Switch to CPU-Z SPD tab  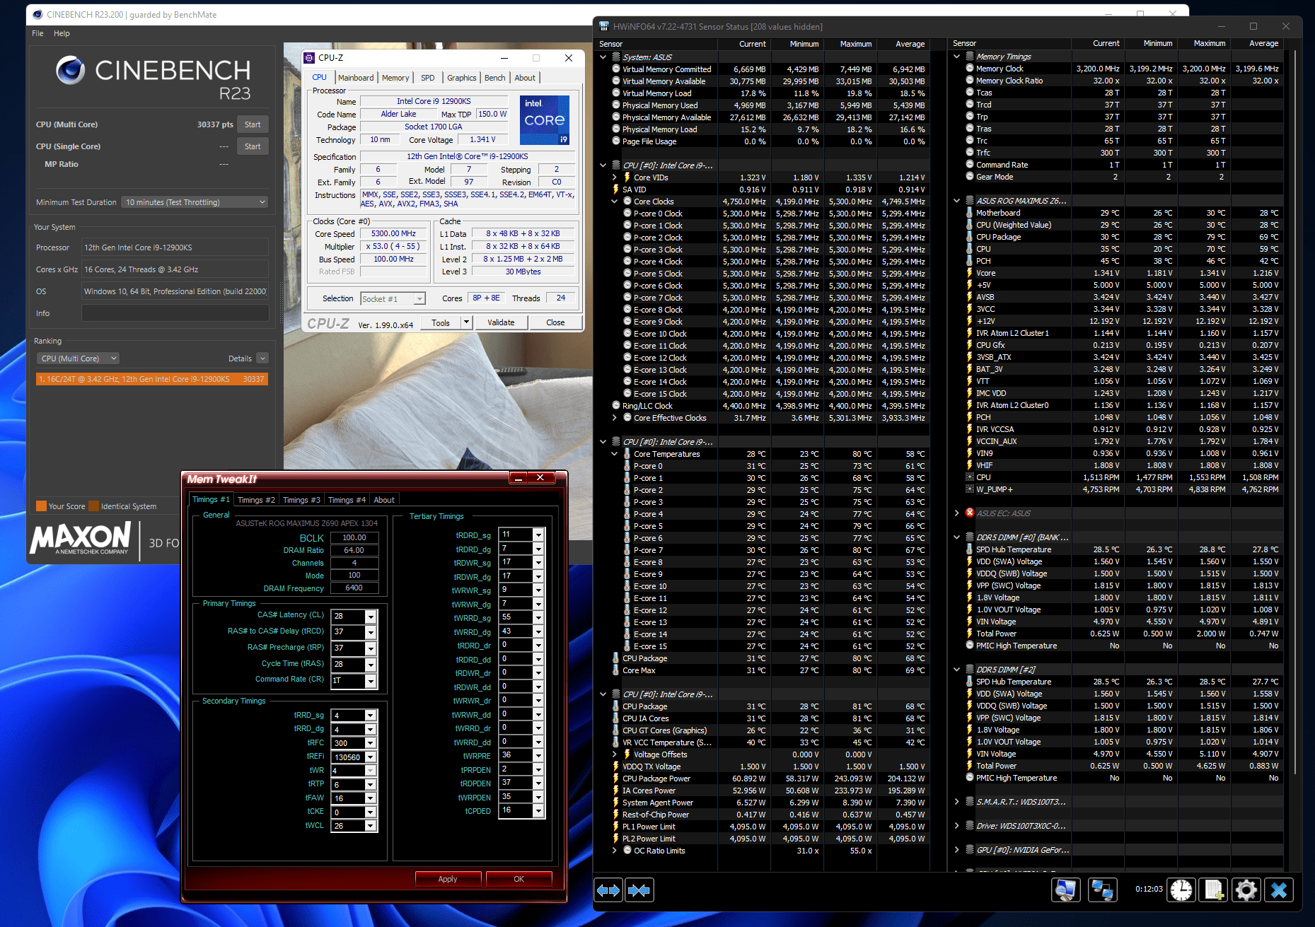pos(428,78)
